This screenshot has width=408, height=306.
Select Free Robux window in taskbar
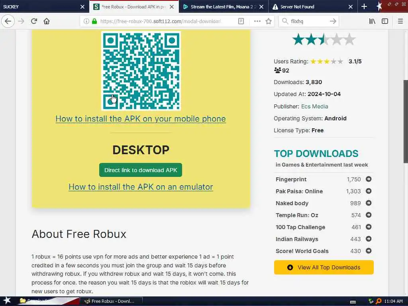[x=111, y=301]
